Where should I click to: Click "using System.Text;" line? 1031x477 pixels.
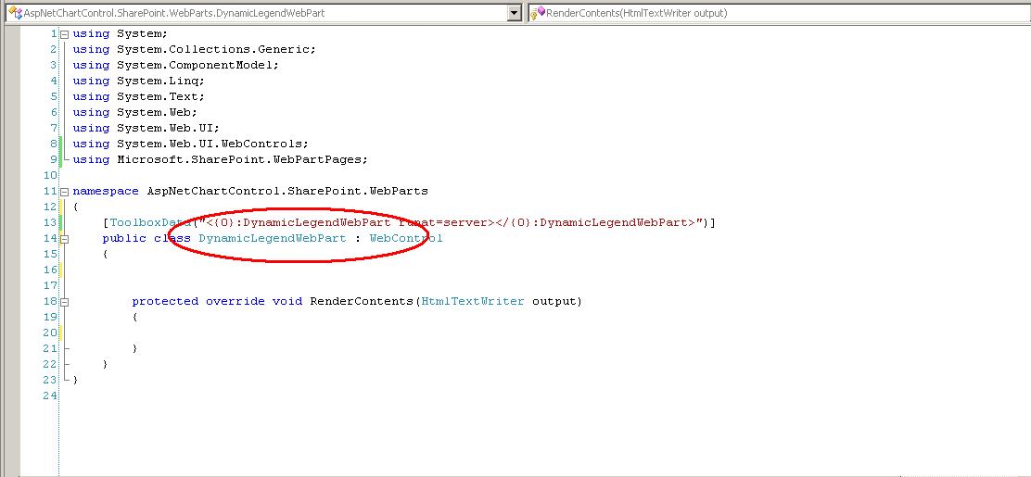[139, 96]
